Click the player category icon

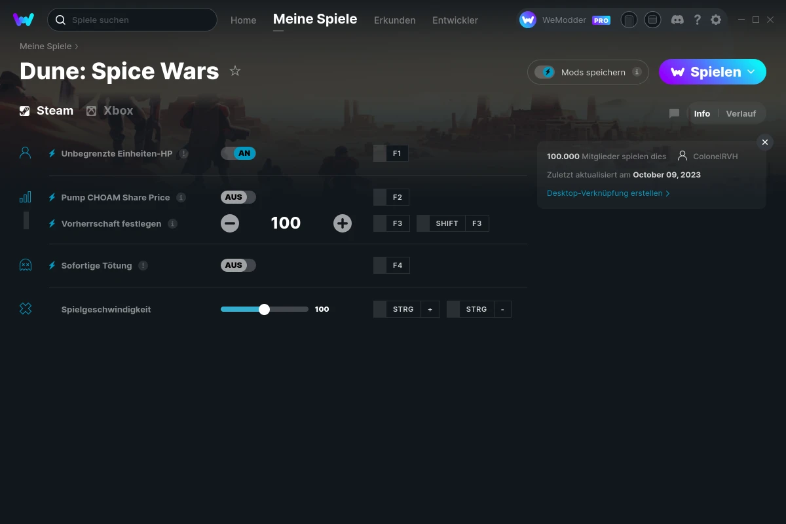pos(26,153)
